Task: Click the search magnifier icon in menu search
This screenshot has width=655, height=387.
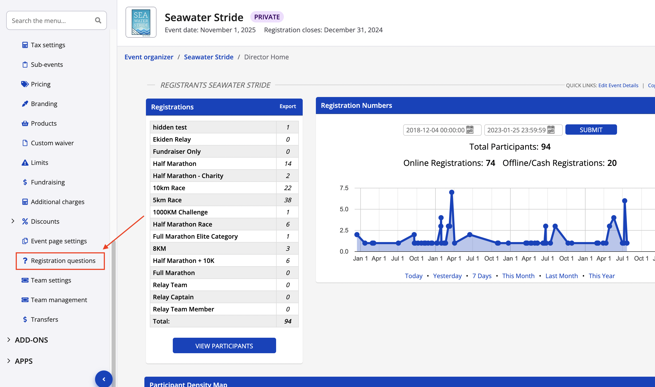Action: [98, 20]
